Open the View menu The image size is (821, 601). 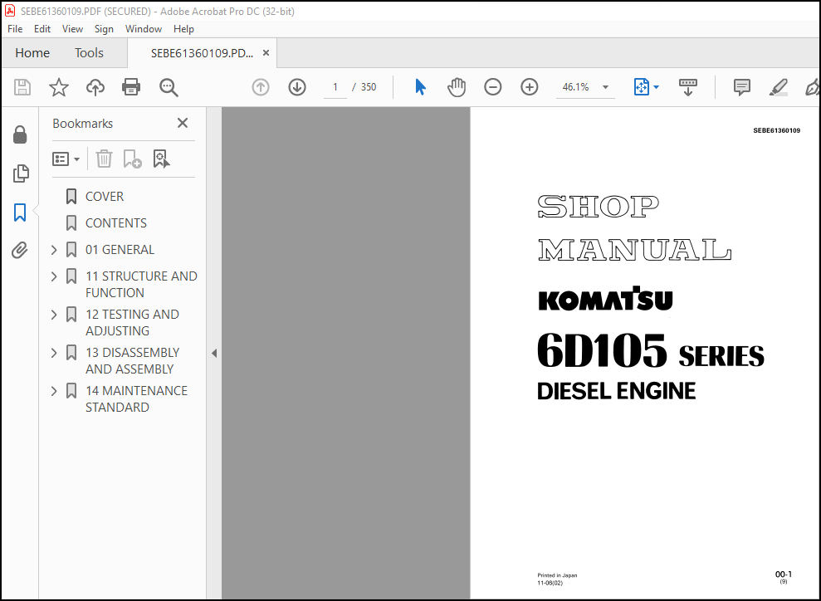coord(72,29)
